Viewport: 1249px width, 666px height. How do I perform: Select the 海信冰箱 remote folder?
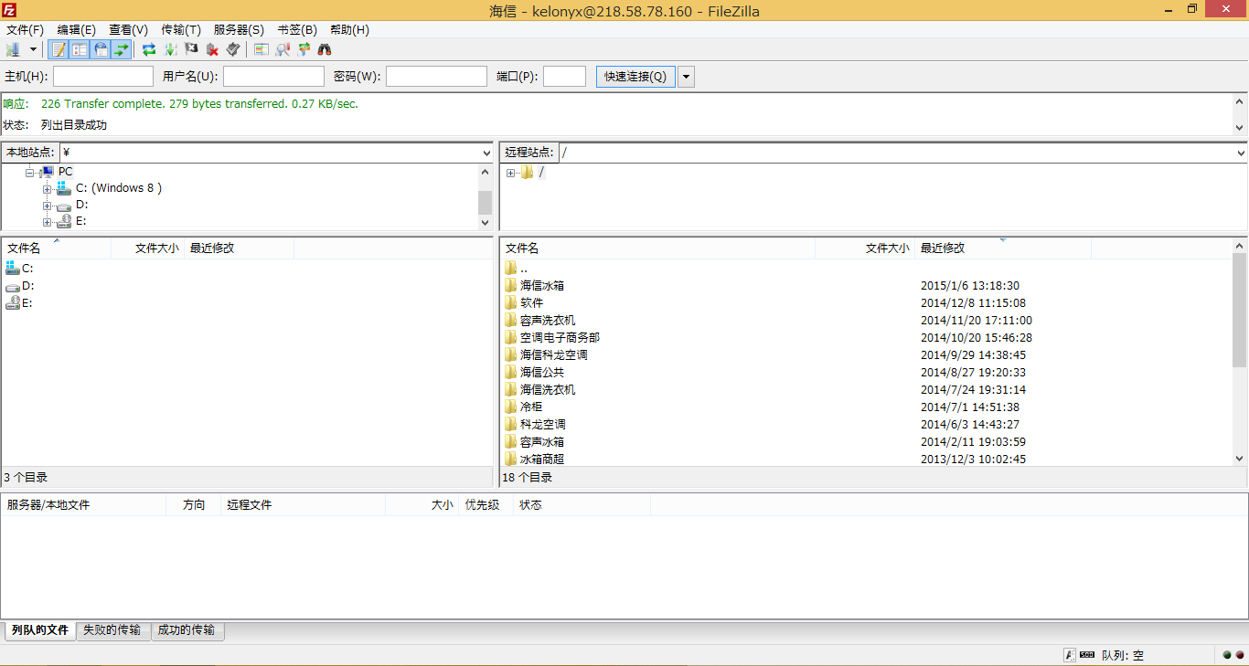click(x=535, y=285)
